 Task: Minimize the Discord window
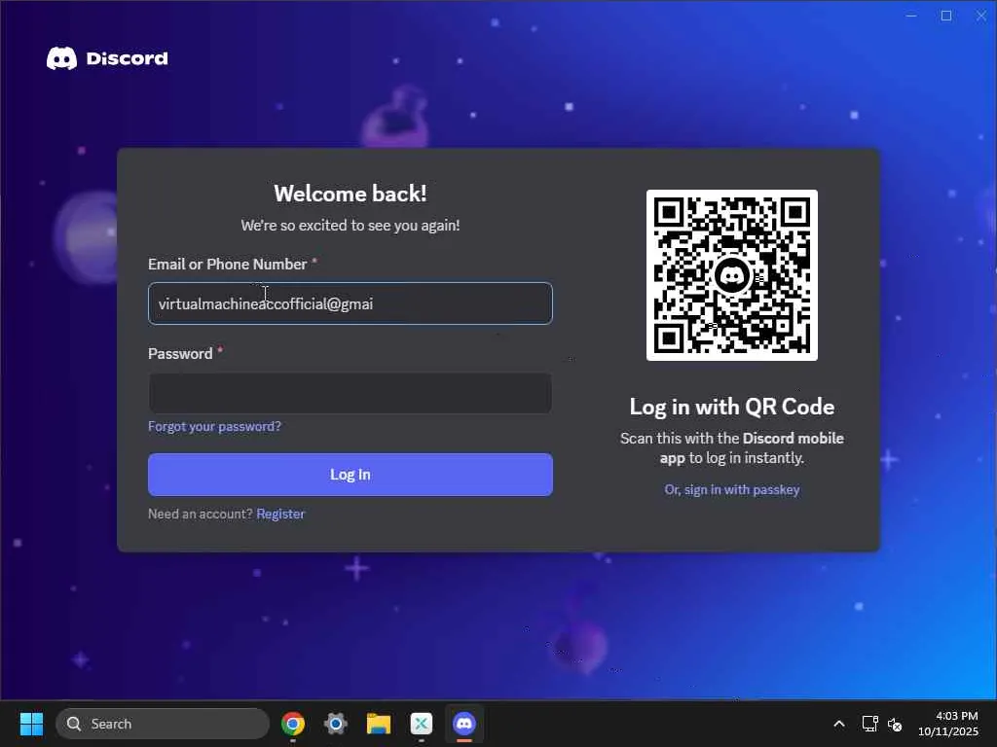click(x=911, y=16)
